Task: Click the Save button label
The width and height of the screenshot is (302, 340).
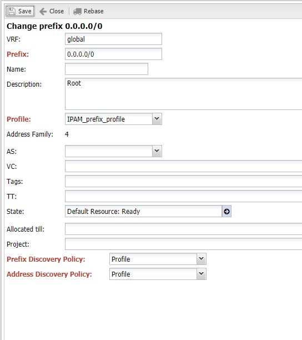Action: [24, 11]
